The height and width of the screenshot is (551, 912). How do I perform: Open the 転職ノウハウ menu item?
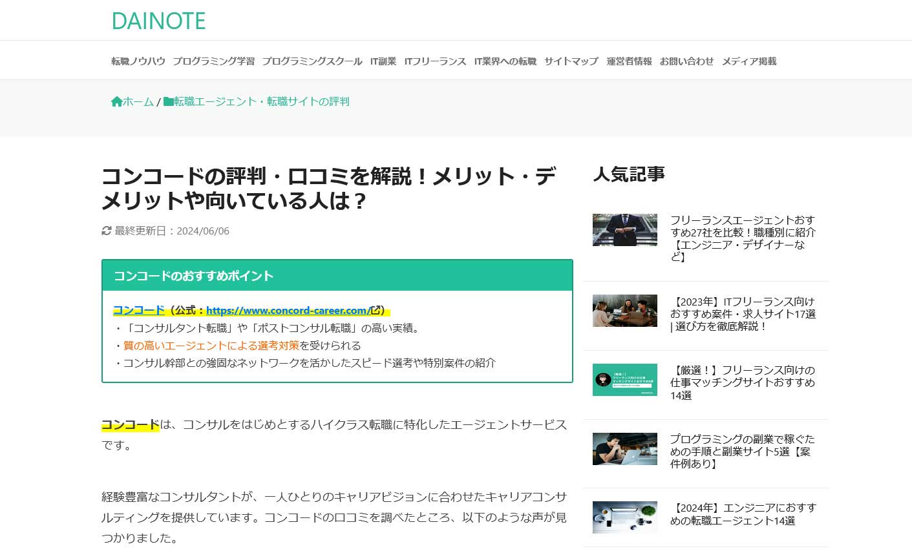coord(138,61)
